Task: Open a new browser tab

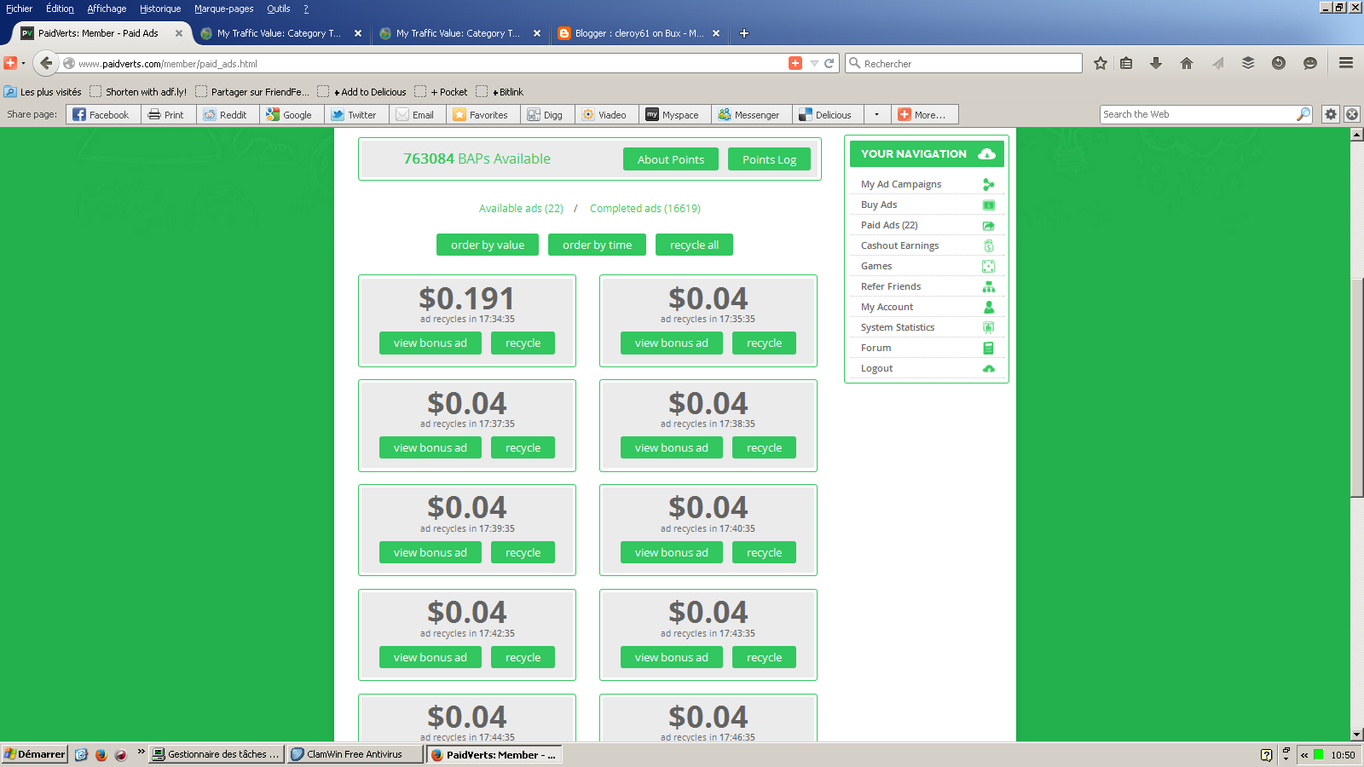Action: [x=744, y=33]
